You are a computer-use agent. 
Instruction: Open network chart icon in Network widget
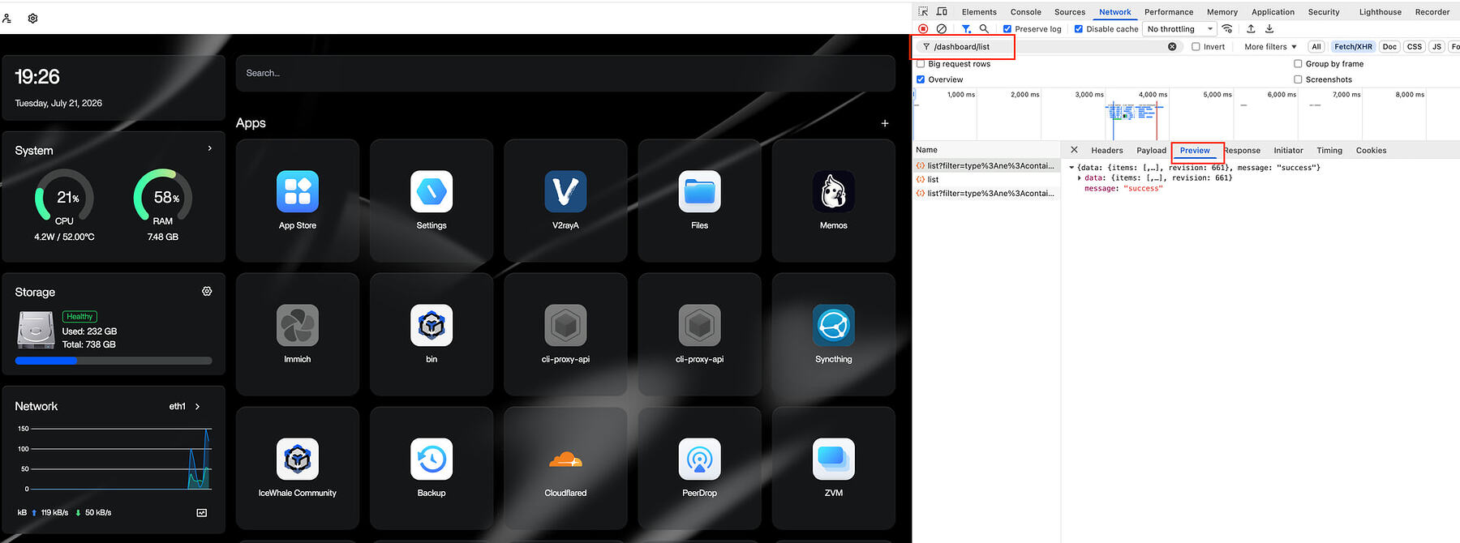pyautogui.click(x=202, y=512)
